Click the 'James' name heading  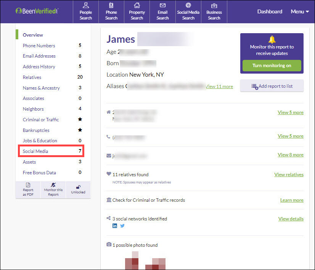point(121,39)
